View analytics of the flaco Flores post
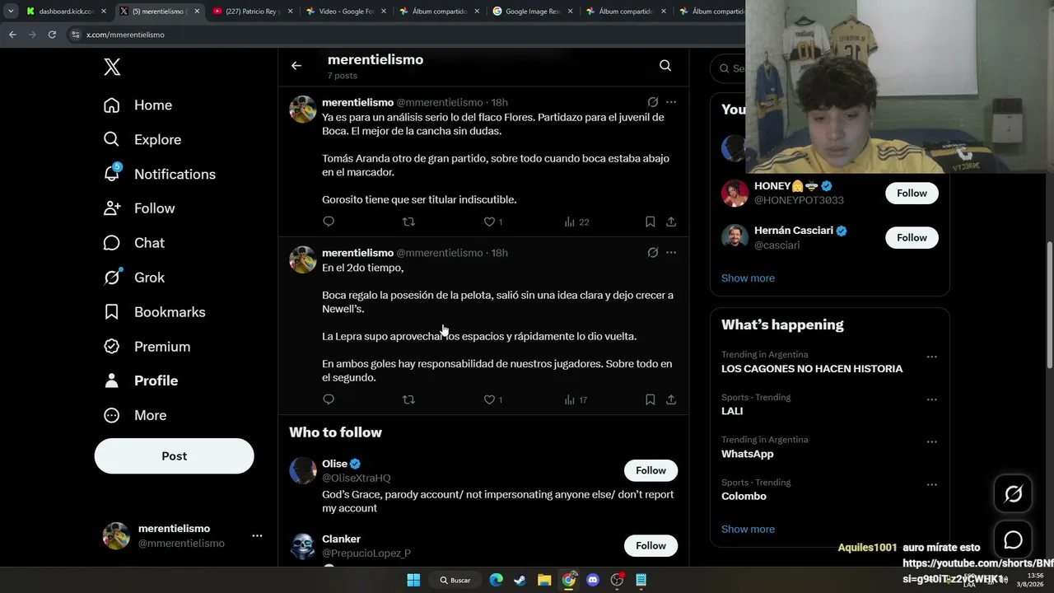The height and width of the screenshot is (593, 1054). click(x=576, y=222)
